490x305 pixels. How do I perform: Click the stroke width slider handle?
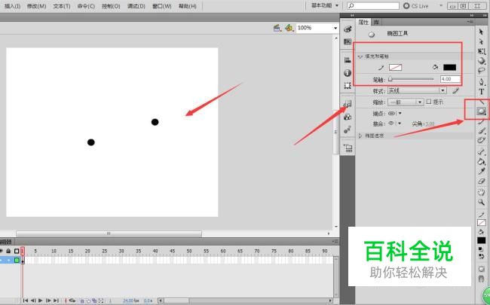coord(390,79)
